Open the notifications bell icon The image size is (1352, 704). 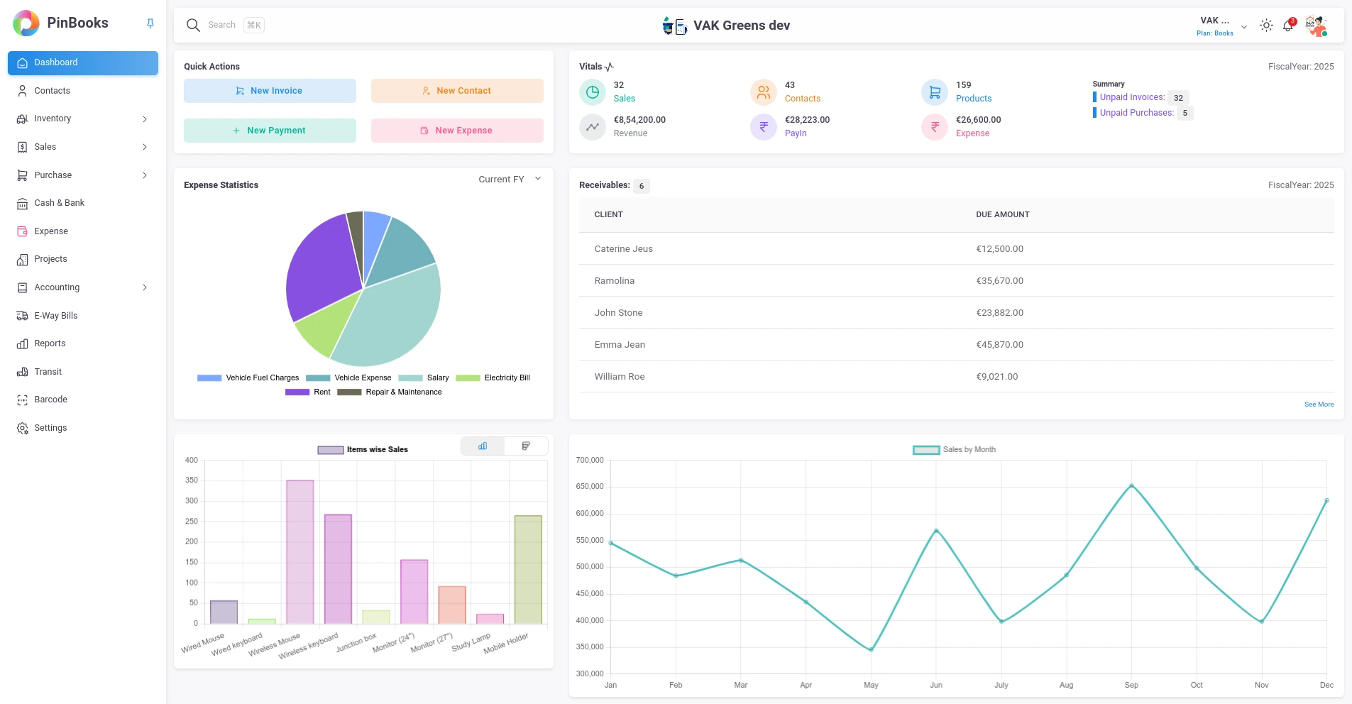click(1287, 26)
